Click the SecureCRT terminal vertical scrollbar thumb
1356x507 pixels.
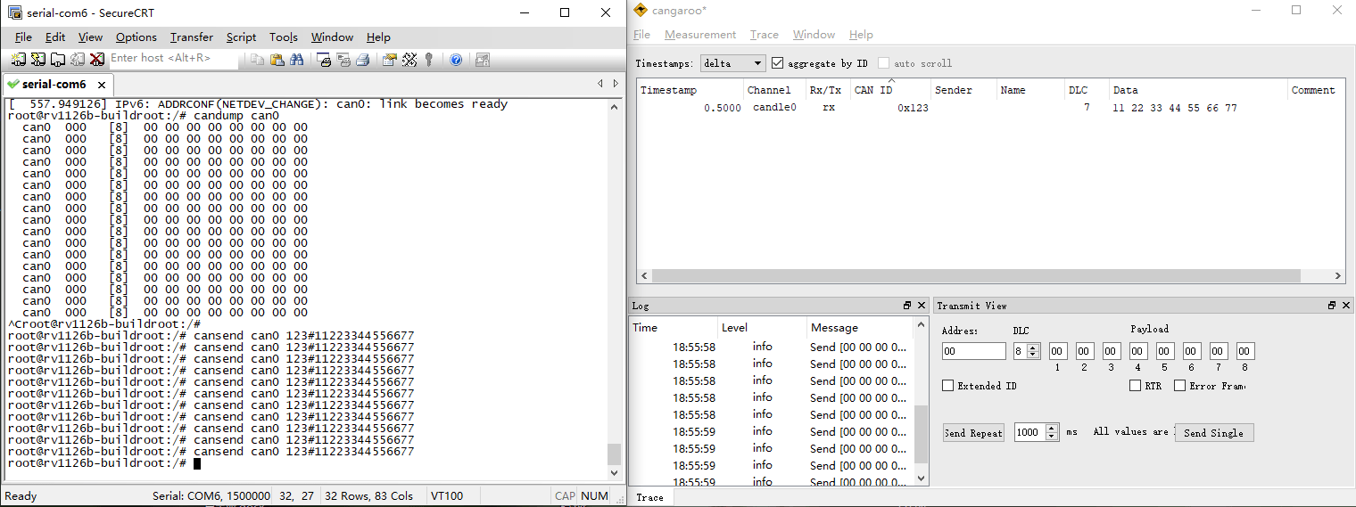614,454
